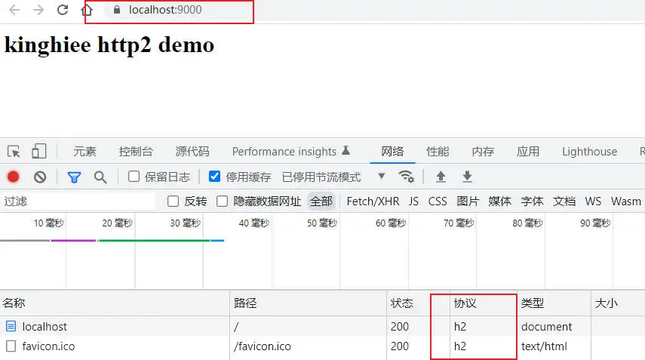645x360 pixels.
Task: Open the 元素 tab
Action: [84, 152]
